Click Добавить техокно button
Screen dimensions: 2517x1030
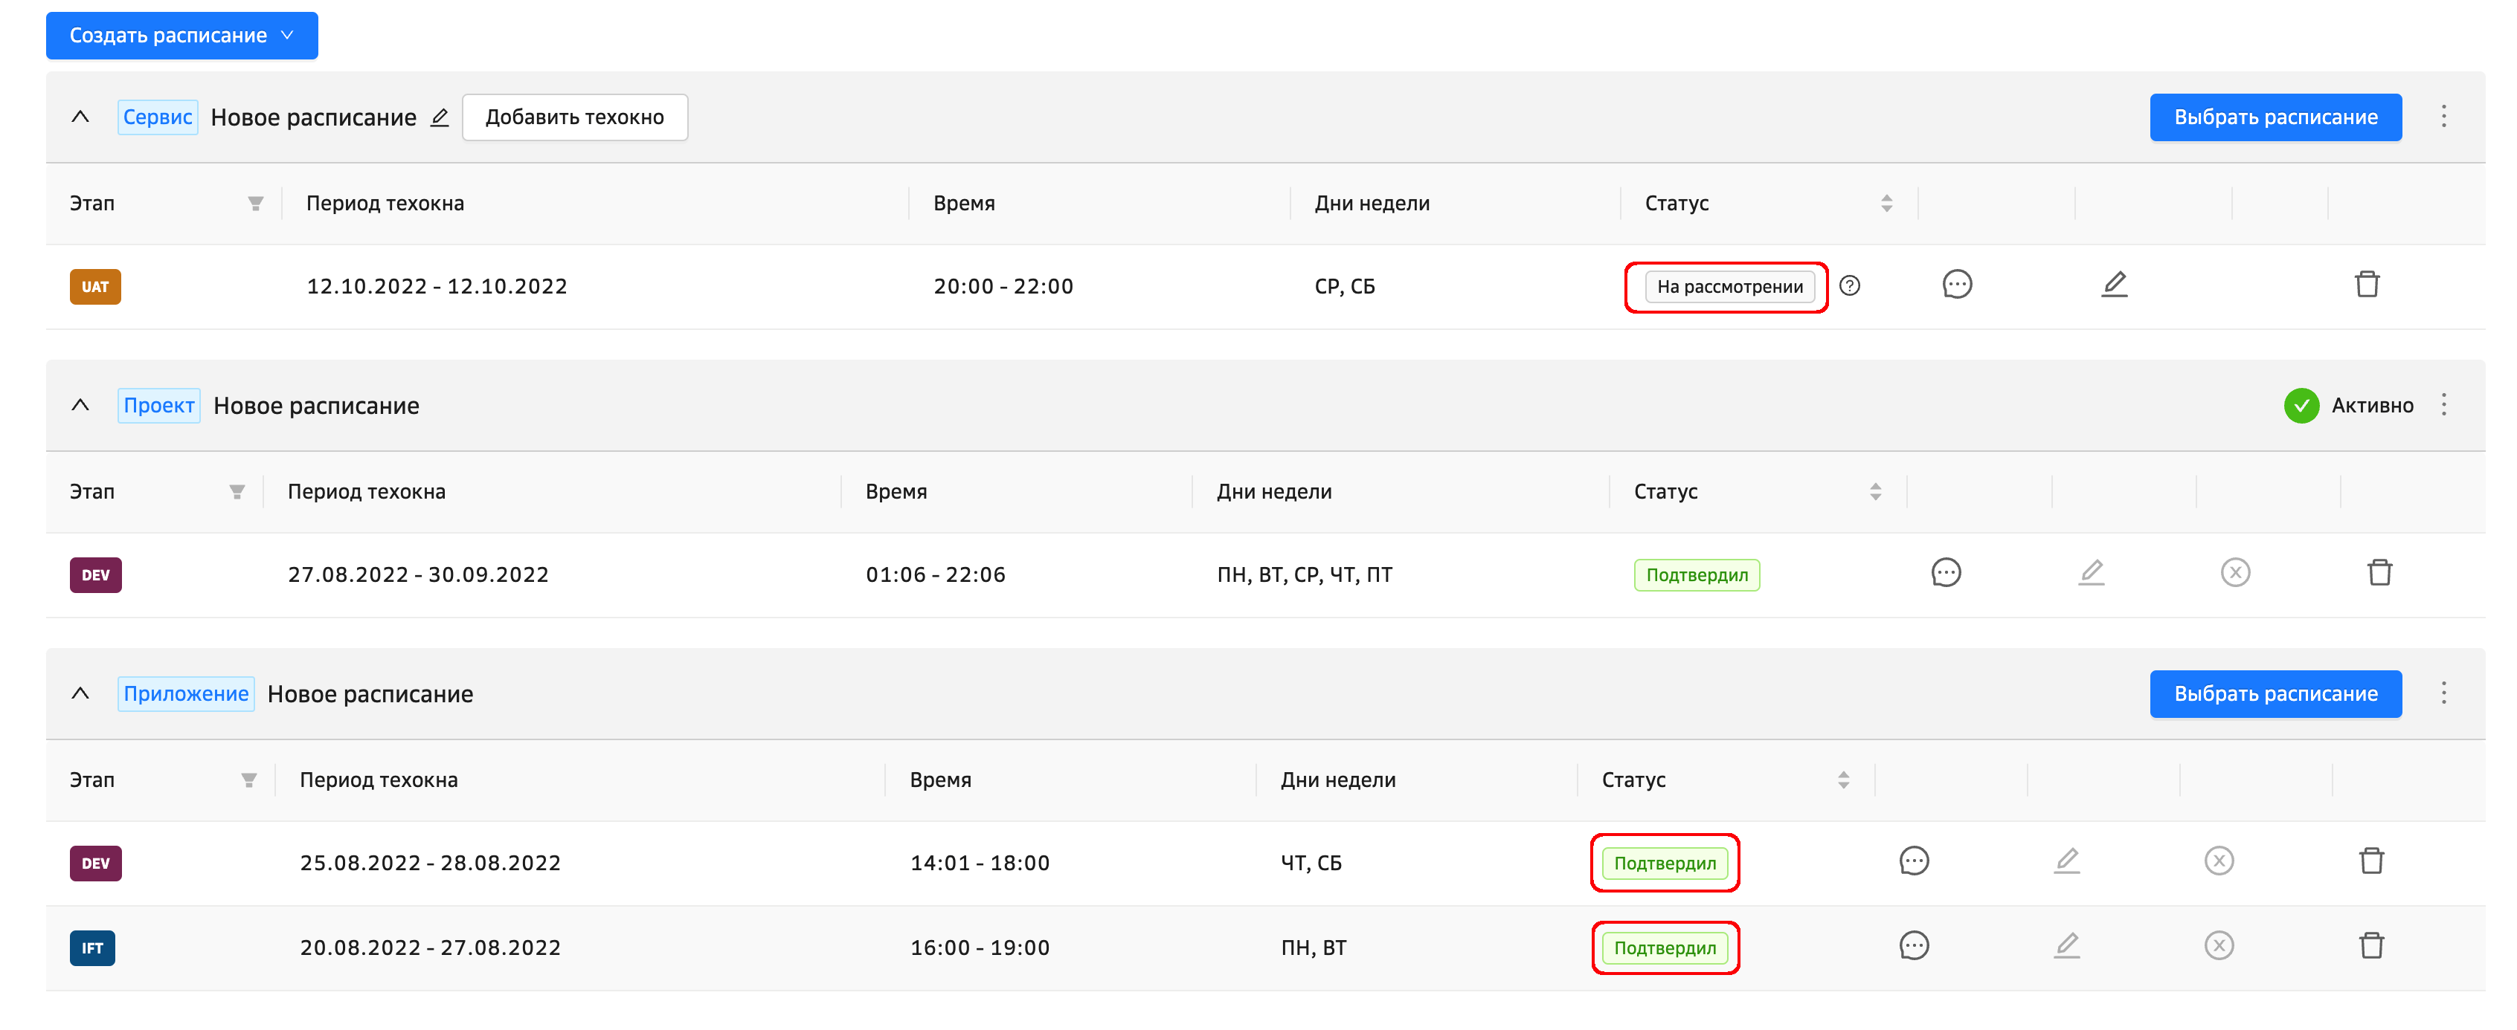coord(574,118)
